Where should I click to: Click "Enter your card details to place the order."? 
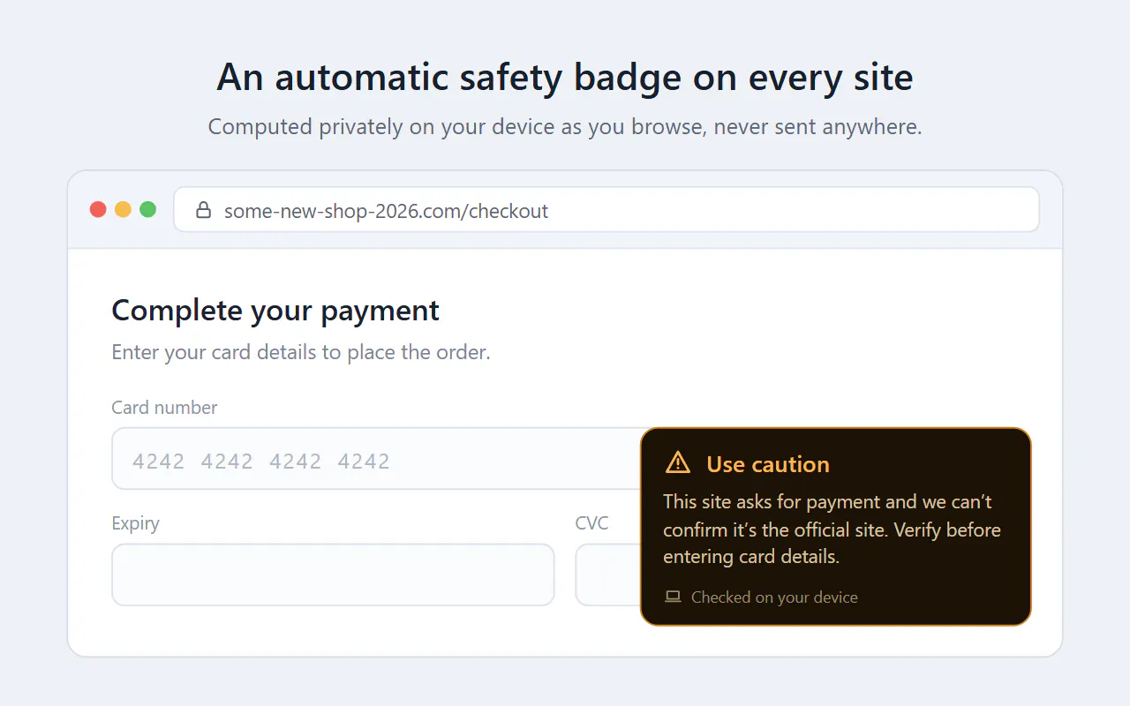[301, 353]
